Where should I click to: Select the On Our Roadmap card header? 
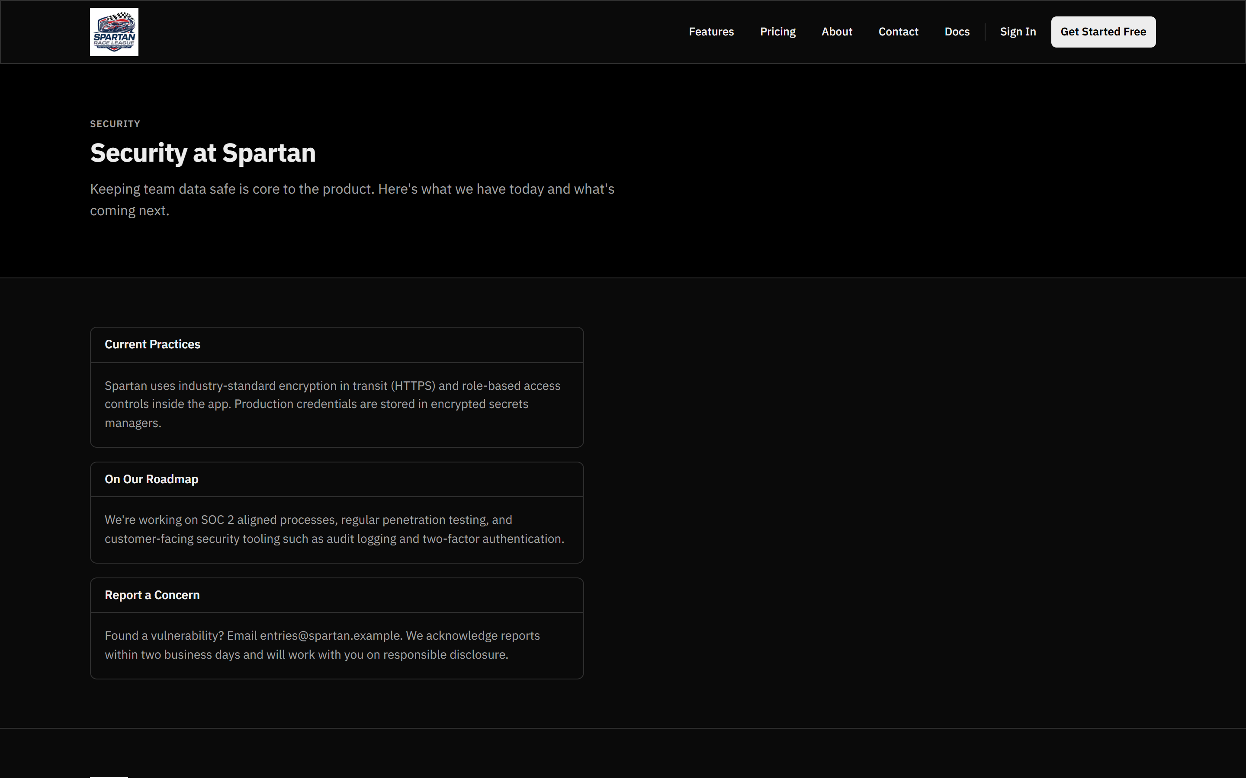(337, 480)
